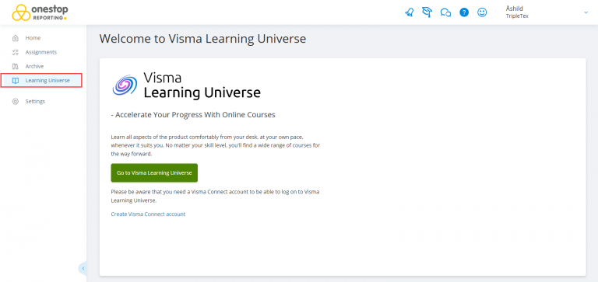Open the graduation cap learning icon

pyautogui.click(x=427, y=12)
